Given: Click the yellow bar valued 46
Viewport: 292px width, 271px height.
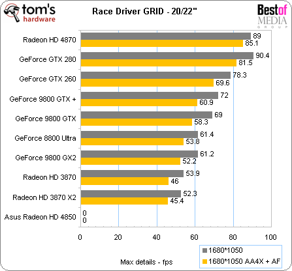Looking at the screenshot, I should click(125, 181).
